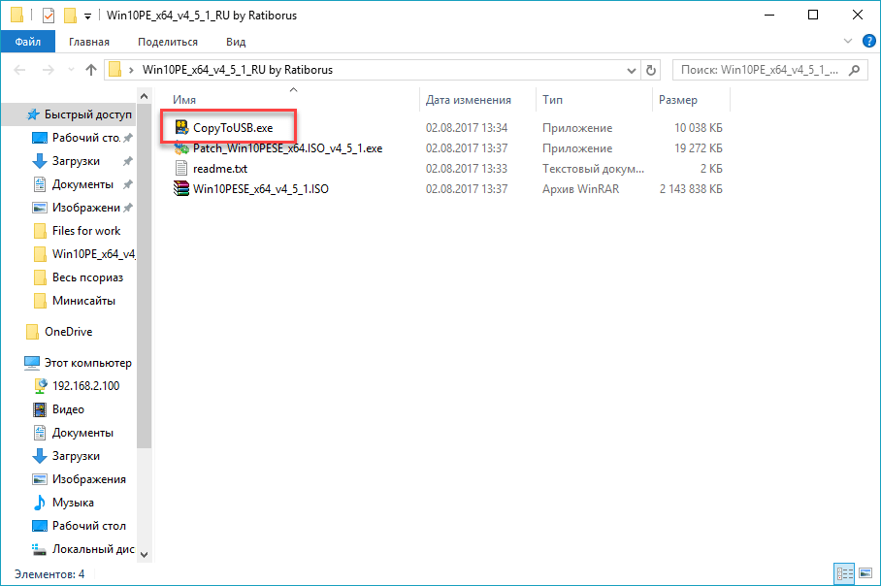
Task: Click navigation pane scroll up arrow
Action: pyautogui.click(x=144, y=97)
